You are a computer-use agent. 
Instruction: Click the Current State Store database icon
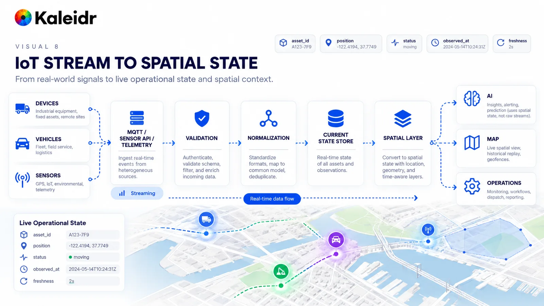[x=336, y=118]
